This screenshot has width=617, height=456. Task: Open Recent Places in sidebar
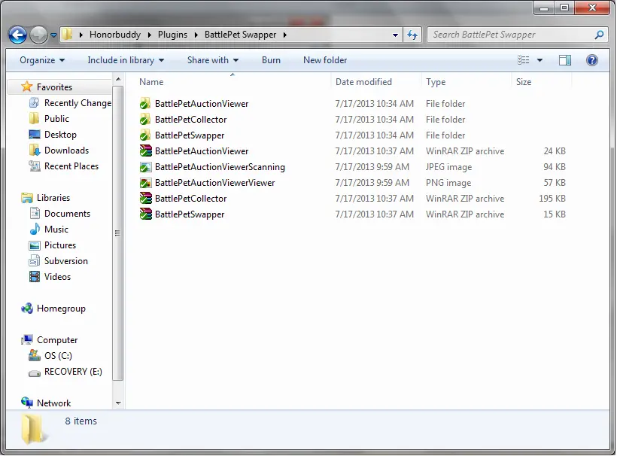[x=71, y=166]
